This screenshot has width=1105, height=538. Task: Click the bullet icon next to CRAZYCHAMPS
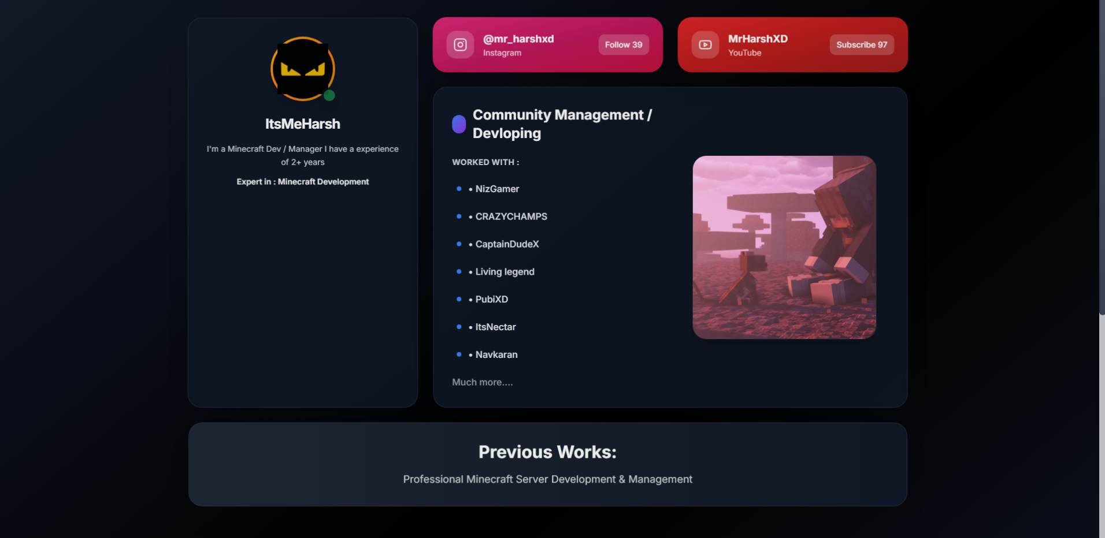[x=459, y=216]
